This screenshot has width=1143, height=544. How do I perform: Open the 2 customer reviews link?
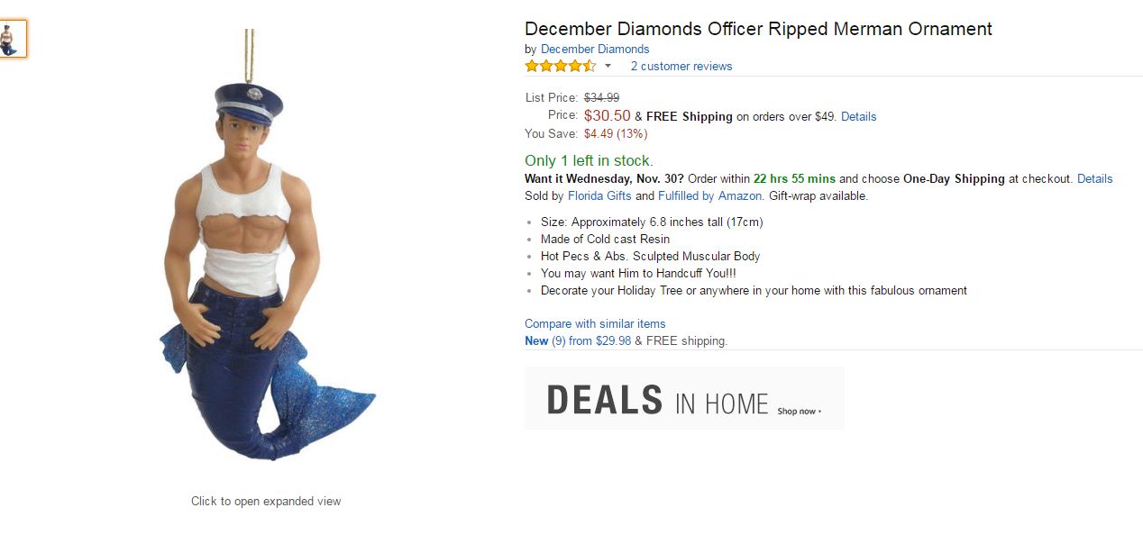point(681,66)
